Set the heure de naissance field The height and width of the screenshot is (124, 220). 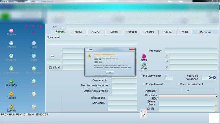click(209, 77)
